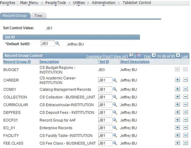This screenshot has height=148, width=191.
Task: Show previous rows with left arrow
Action: pyautogui.click(x=154, y=55)
